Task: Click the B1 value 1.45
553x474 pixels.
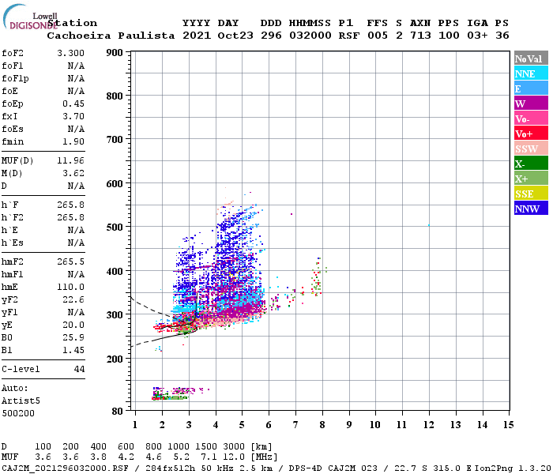Action: click(x=73, y=350)
